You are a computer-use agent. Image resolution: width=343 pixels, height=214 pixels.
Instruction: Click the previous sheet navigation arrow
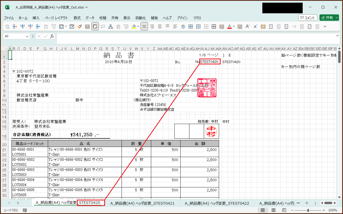[x=9, y=203]
